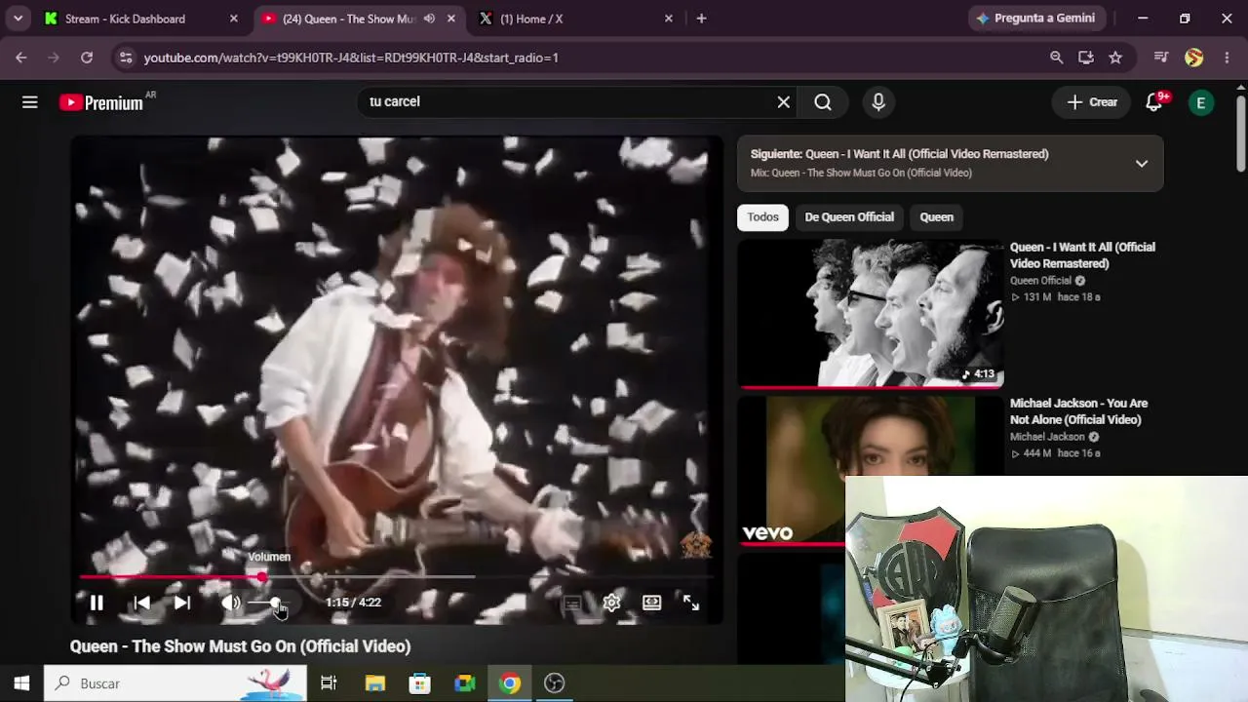Screen dimensions: 1248x702
Task: Go to the previous video
Action: (141, 603)
